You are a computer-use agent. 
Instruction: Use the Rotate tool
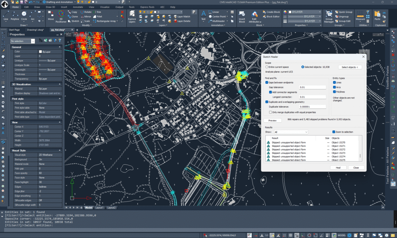tap(86, 12)
